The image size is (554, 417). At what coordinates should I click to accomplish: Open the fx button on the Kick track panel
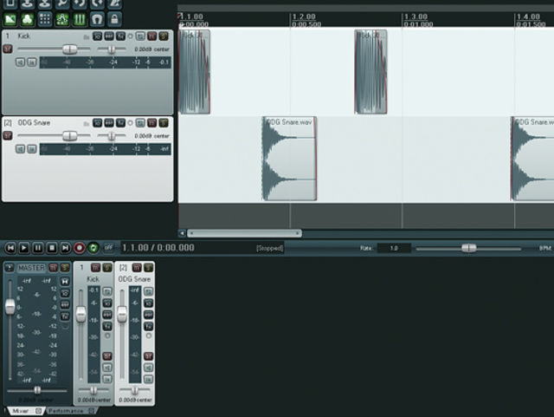pyautogui.click(x=120, y=36)
